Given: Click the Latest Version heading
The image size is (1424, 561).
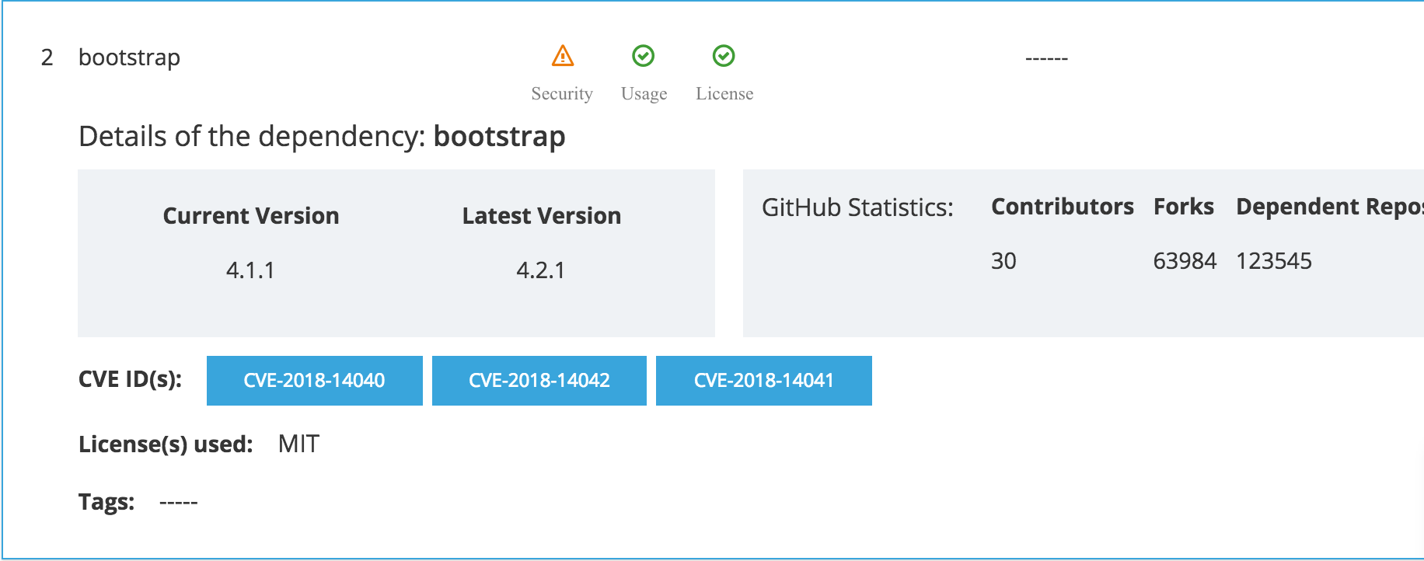Looking at the screenshot, I should pos(542,216).
